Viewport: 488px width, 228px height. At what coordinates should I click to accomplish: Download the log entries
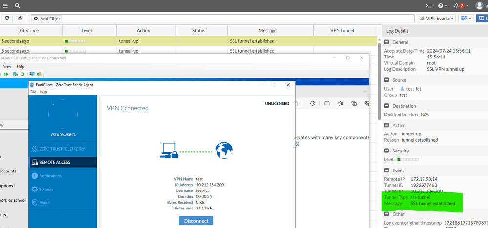tap(20, 18)
